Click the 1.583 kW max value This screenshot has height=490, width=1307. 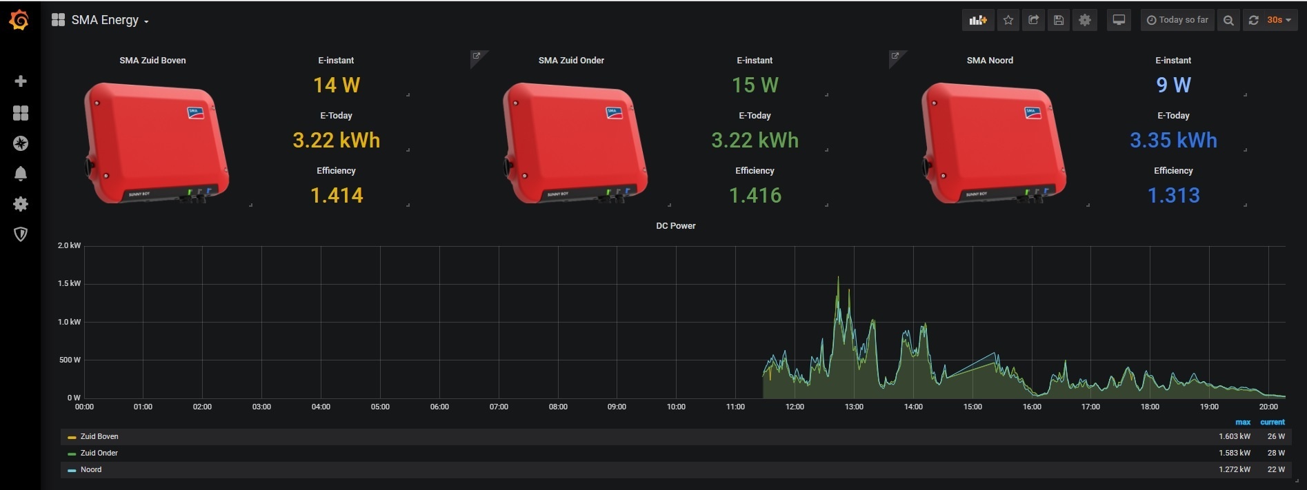coord(1235,453)
